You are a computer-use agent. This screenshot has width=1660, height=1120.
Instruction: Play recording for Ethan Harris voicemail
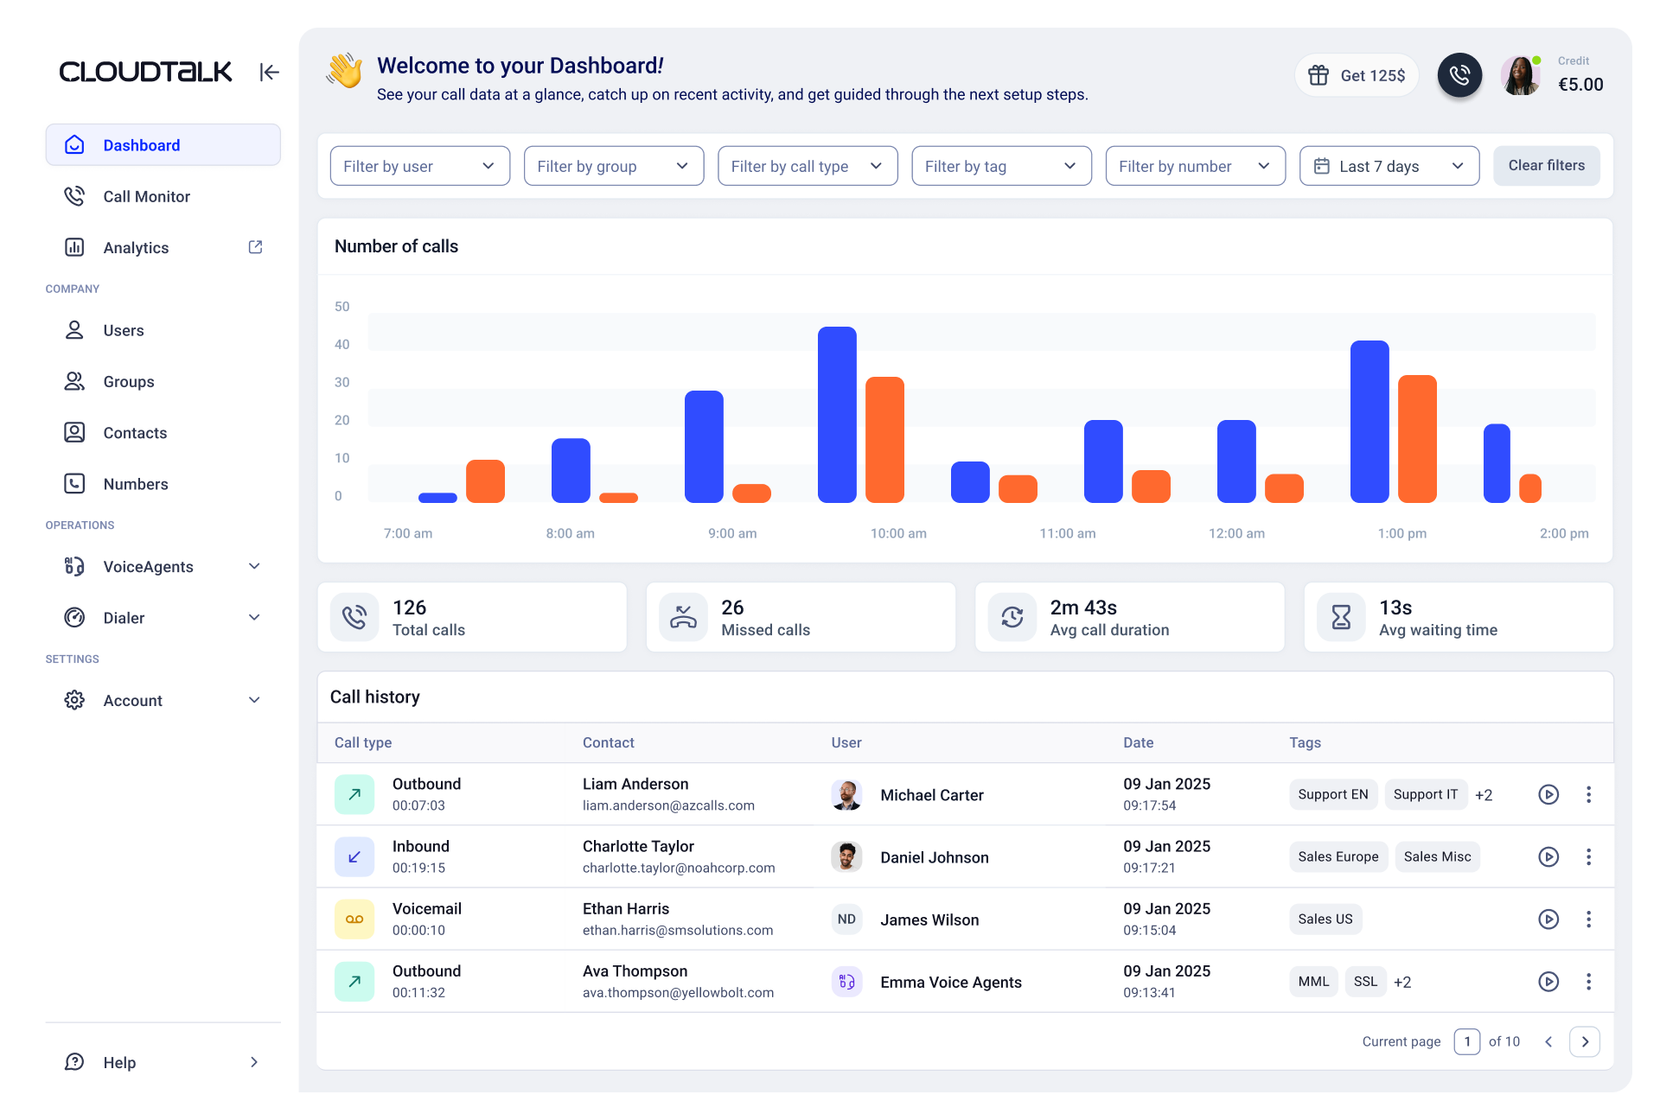[1548, 919]
